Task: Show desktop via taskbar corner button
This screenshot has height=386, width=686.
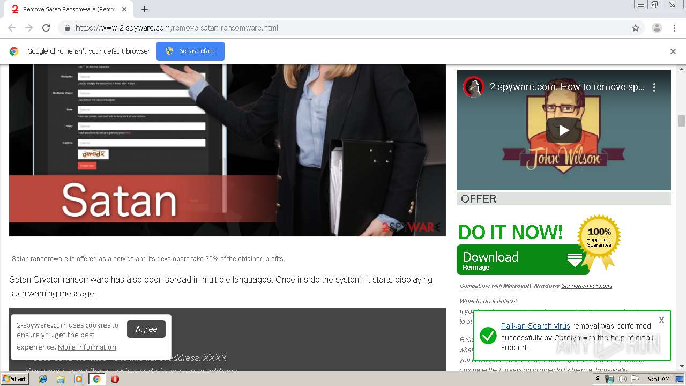Action: [680, 379]
